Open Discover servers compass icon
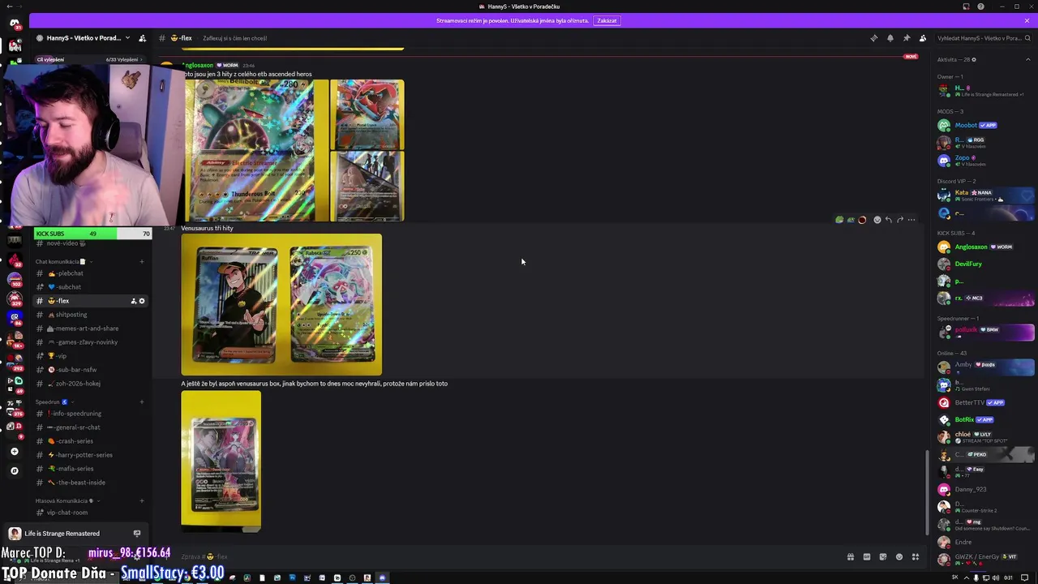1038x584 pixels. pyautogui.click(x=15, y=470)
